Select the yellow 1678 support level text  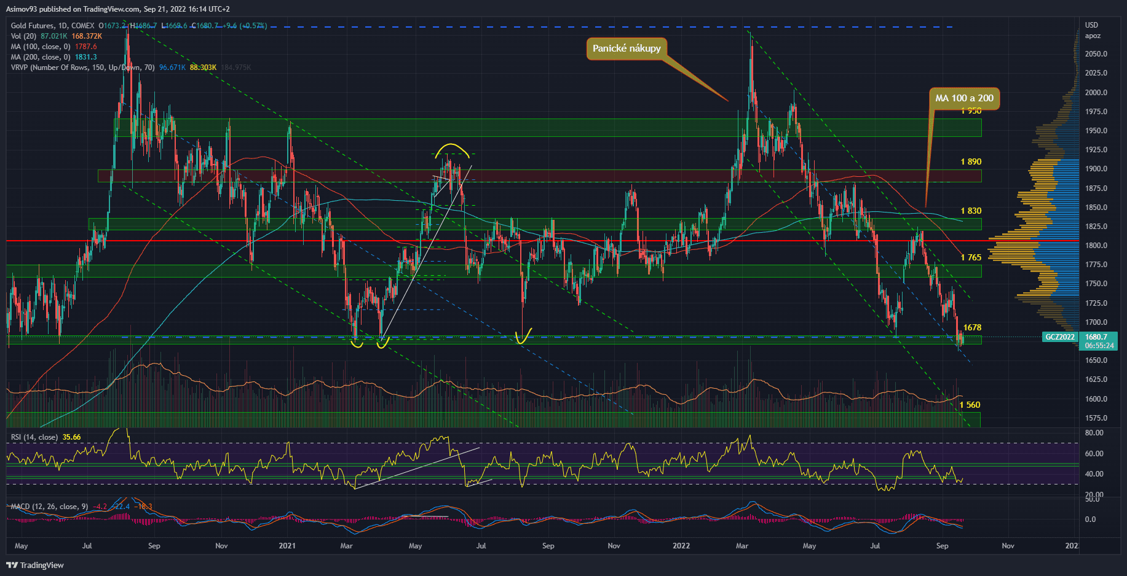click(x=972, y=327)
